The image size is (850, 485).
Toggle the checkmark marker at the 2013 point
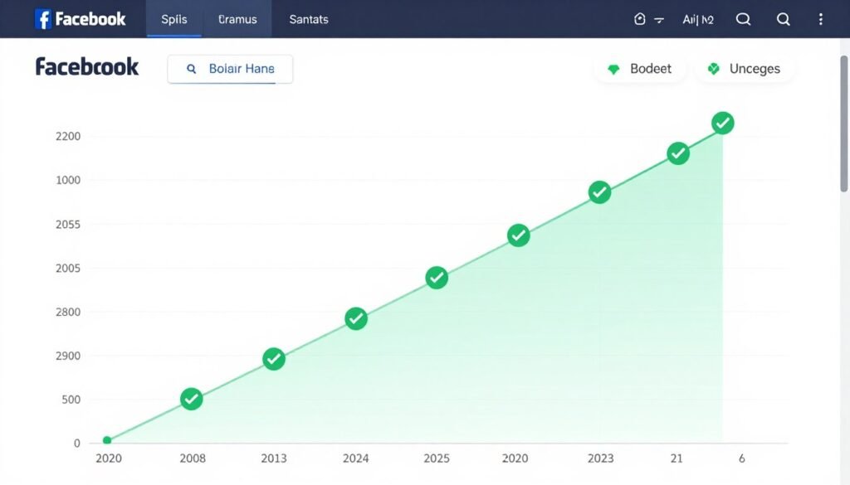coord(274,359)
